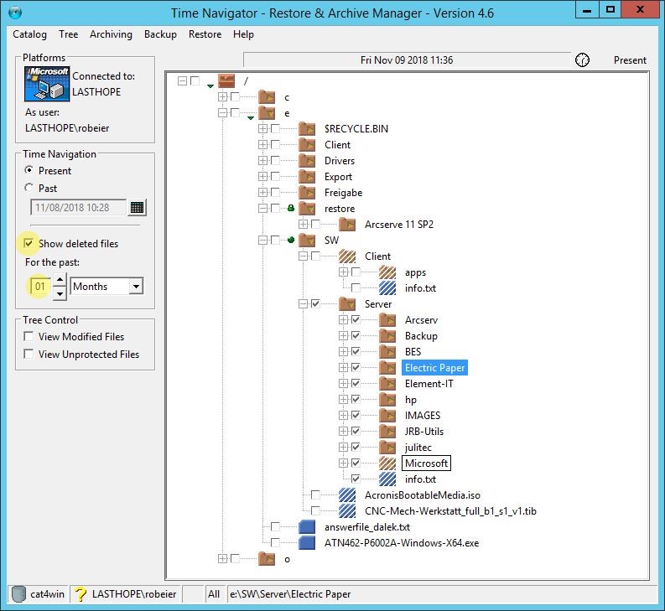Screen dimensions: 665x611
Task: Increase the For the past value with up arrow
Action: coord(60,280)
